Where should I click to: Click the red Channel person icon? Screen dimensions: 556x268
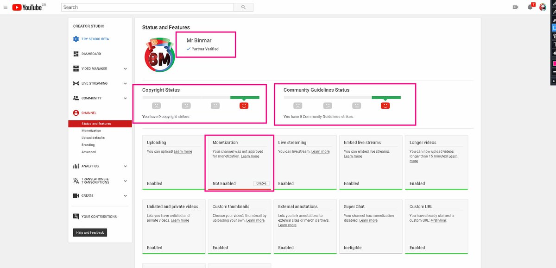[x=76, y=113]
